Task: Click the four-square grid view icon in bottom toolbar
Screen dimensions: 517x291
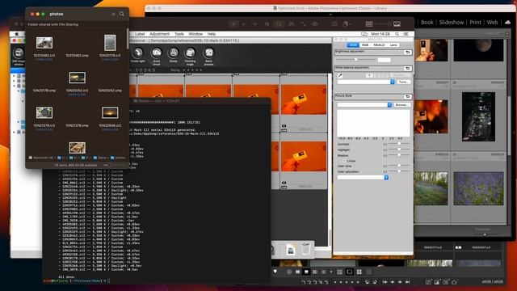Action: coord(359,272)
